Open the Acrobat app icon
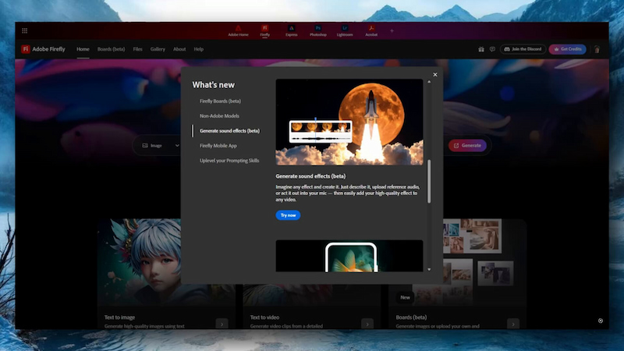This screenshot has height=351, width=624. 371,30
